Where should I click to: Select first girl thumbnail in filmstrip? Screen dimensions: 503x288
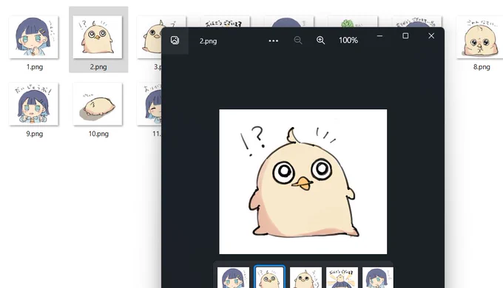click(x=233, y=278)
